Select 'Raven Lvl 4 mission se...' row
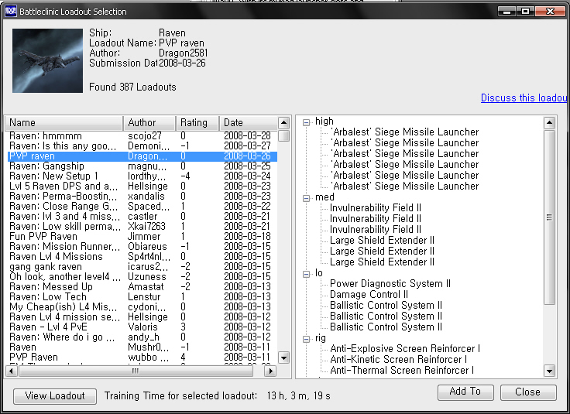The height and width of the screenshot is (414, 570). coord(142,316)
